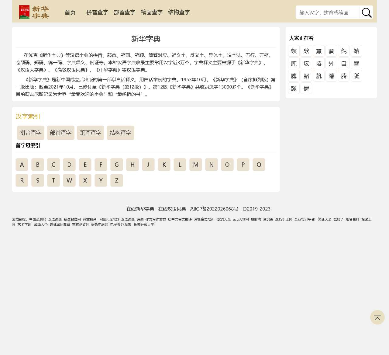
Task: Open the 拼音查字 navigation menu
Action: click(97, 12)
